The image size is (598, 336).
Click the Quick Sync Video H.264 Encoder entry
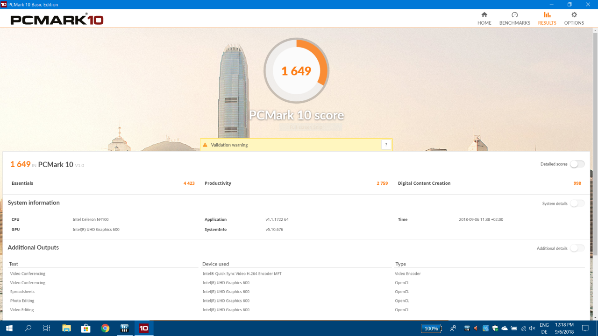point(242,273)
